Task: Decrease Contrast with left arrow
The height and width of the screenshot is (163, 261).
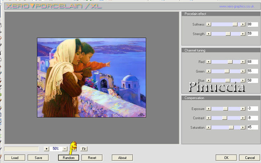Action: pyautogui.click(x=208, y=118)
